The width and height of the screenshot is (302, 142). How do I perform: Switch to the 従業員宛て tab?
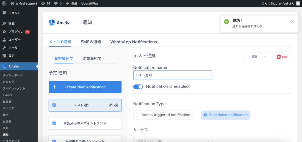point(92,59)
